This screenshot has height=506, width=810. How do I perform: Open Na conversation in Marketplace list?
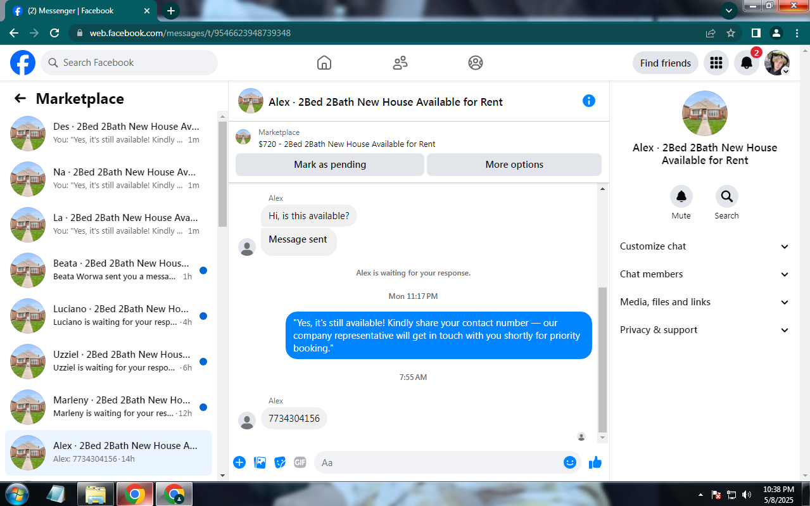click(108, 179)
